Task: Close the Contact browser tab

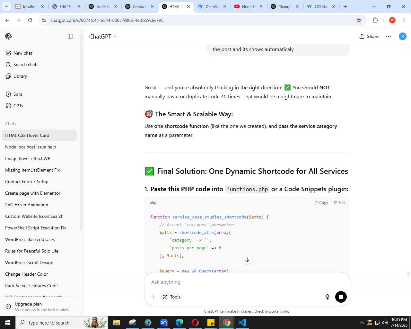Action: 152,6
